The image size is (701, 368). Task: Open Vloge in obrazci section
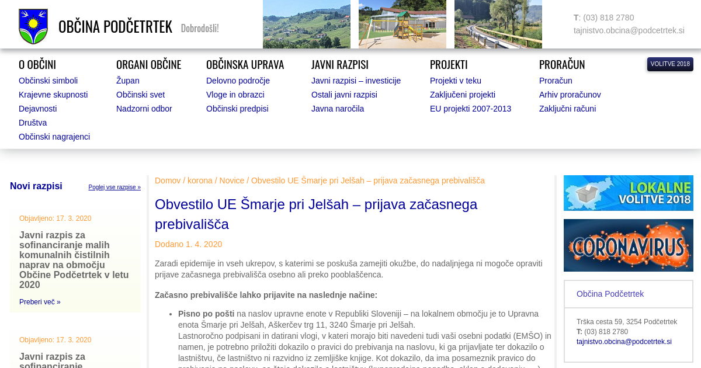[x=235, y=95]
